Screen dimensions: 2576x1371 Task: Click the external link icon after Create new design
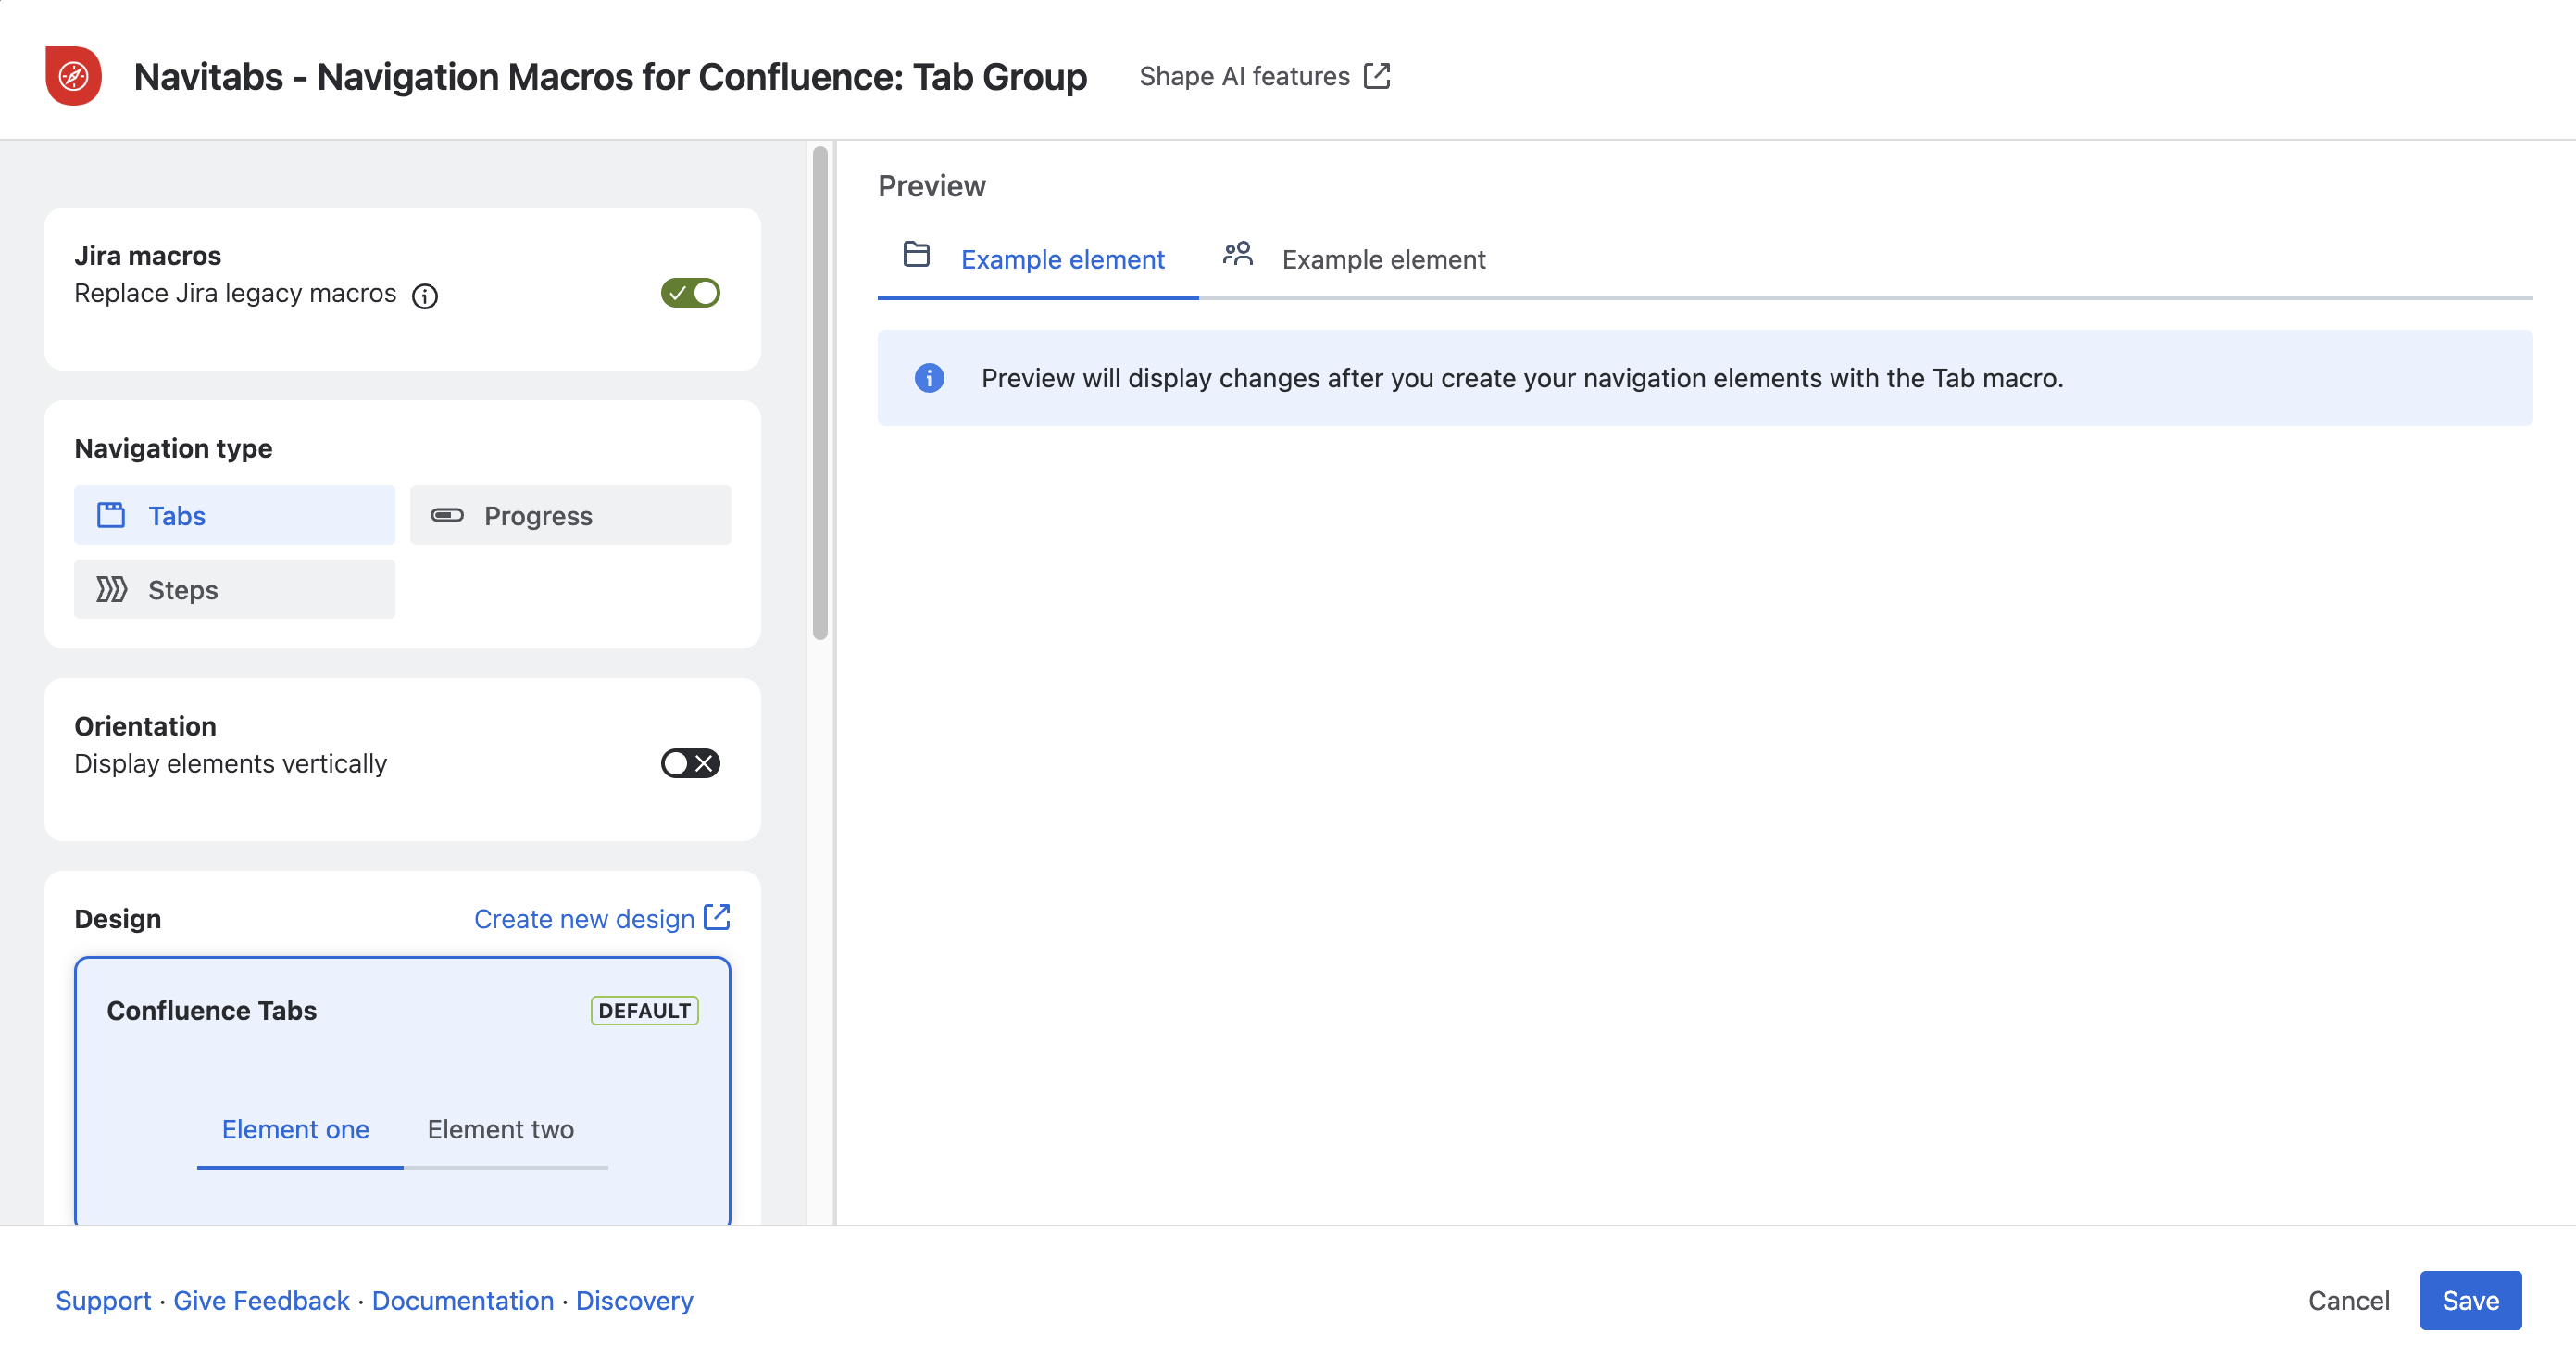click(x=717, y=917)
